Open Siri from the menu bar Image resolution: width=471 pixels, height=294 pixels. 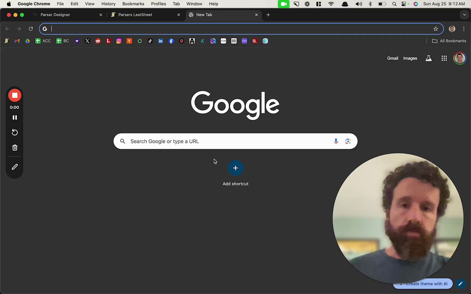point(416,4)
